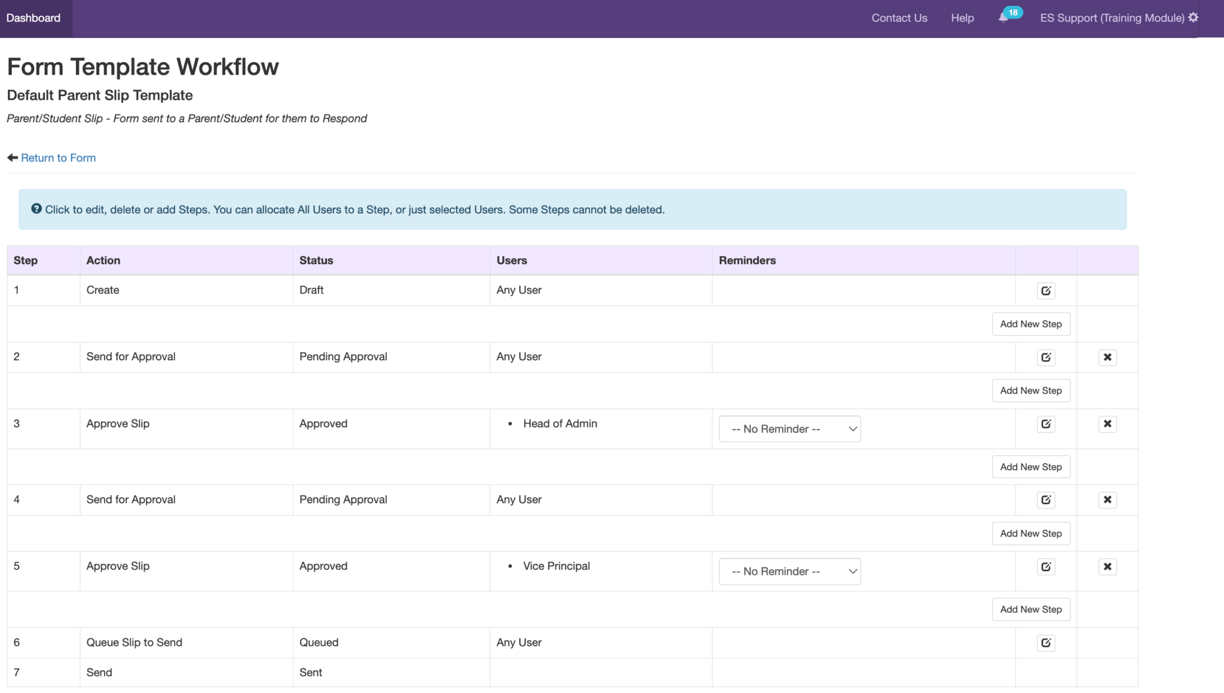Open the No Reminder dropdown for step 5
The width and height of the screenshot is (1224, 693).
pyautogui.click(x=790, y=571)
